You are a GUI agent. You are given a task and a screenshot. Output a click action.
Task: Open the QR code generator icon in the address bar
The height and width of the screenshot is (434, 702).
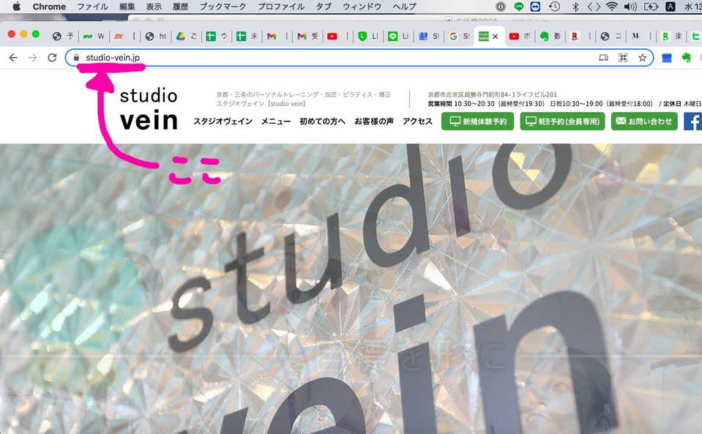click(623, 58)
